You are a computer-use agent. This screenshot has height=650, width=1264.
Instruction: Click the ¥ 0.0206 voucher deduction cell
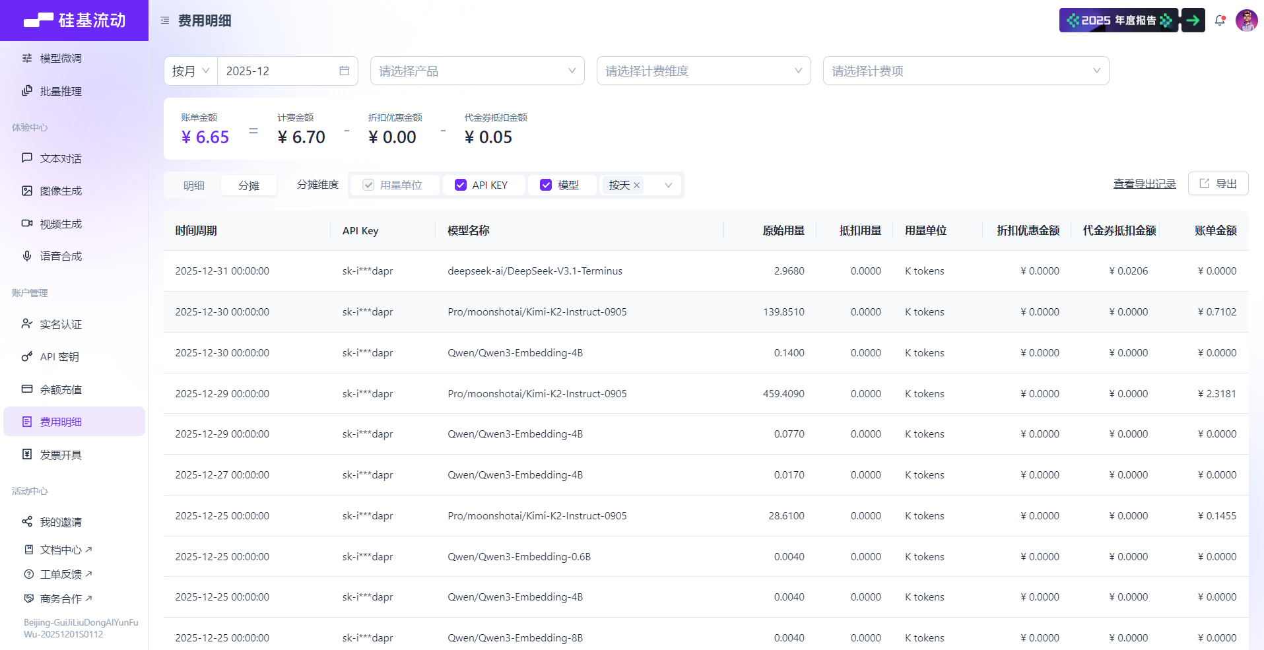point(1128,271)
